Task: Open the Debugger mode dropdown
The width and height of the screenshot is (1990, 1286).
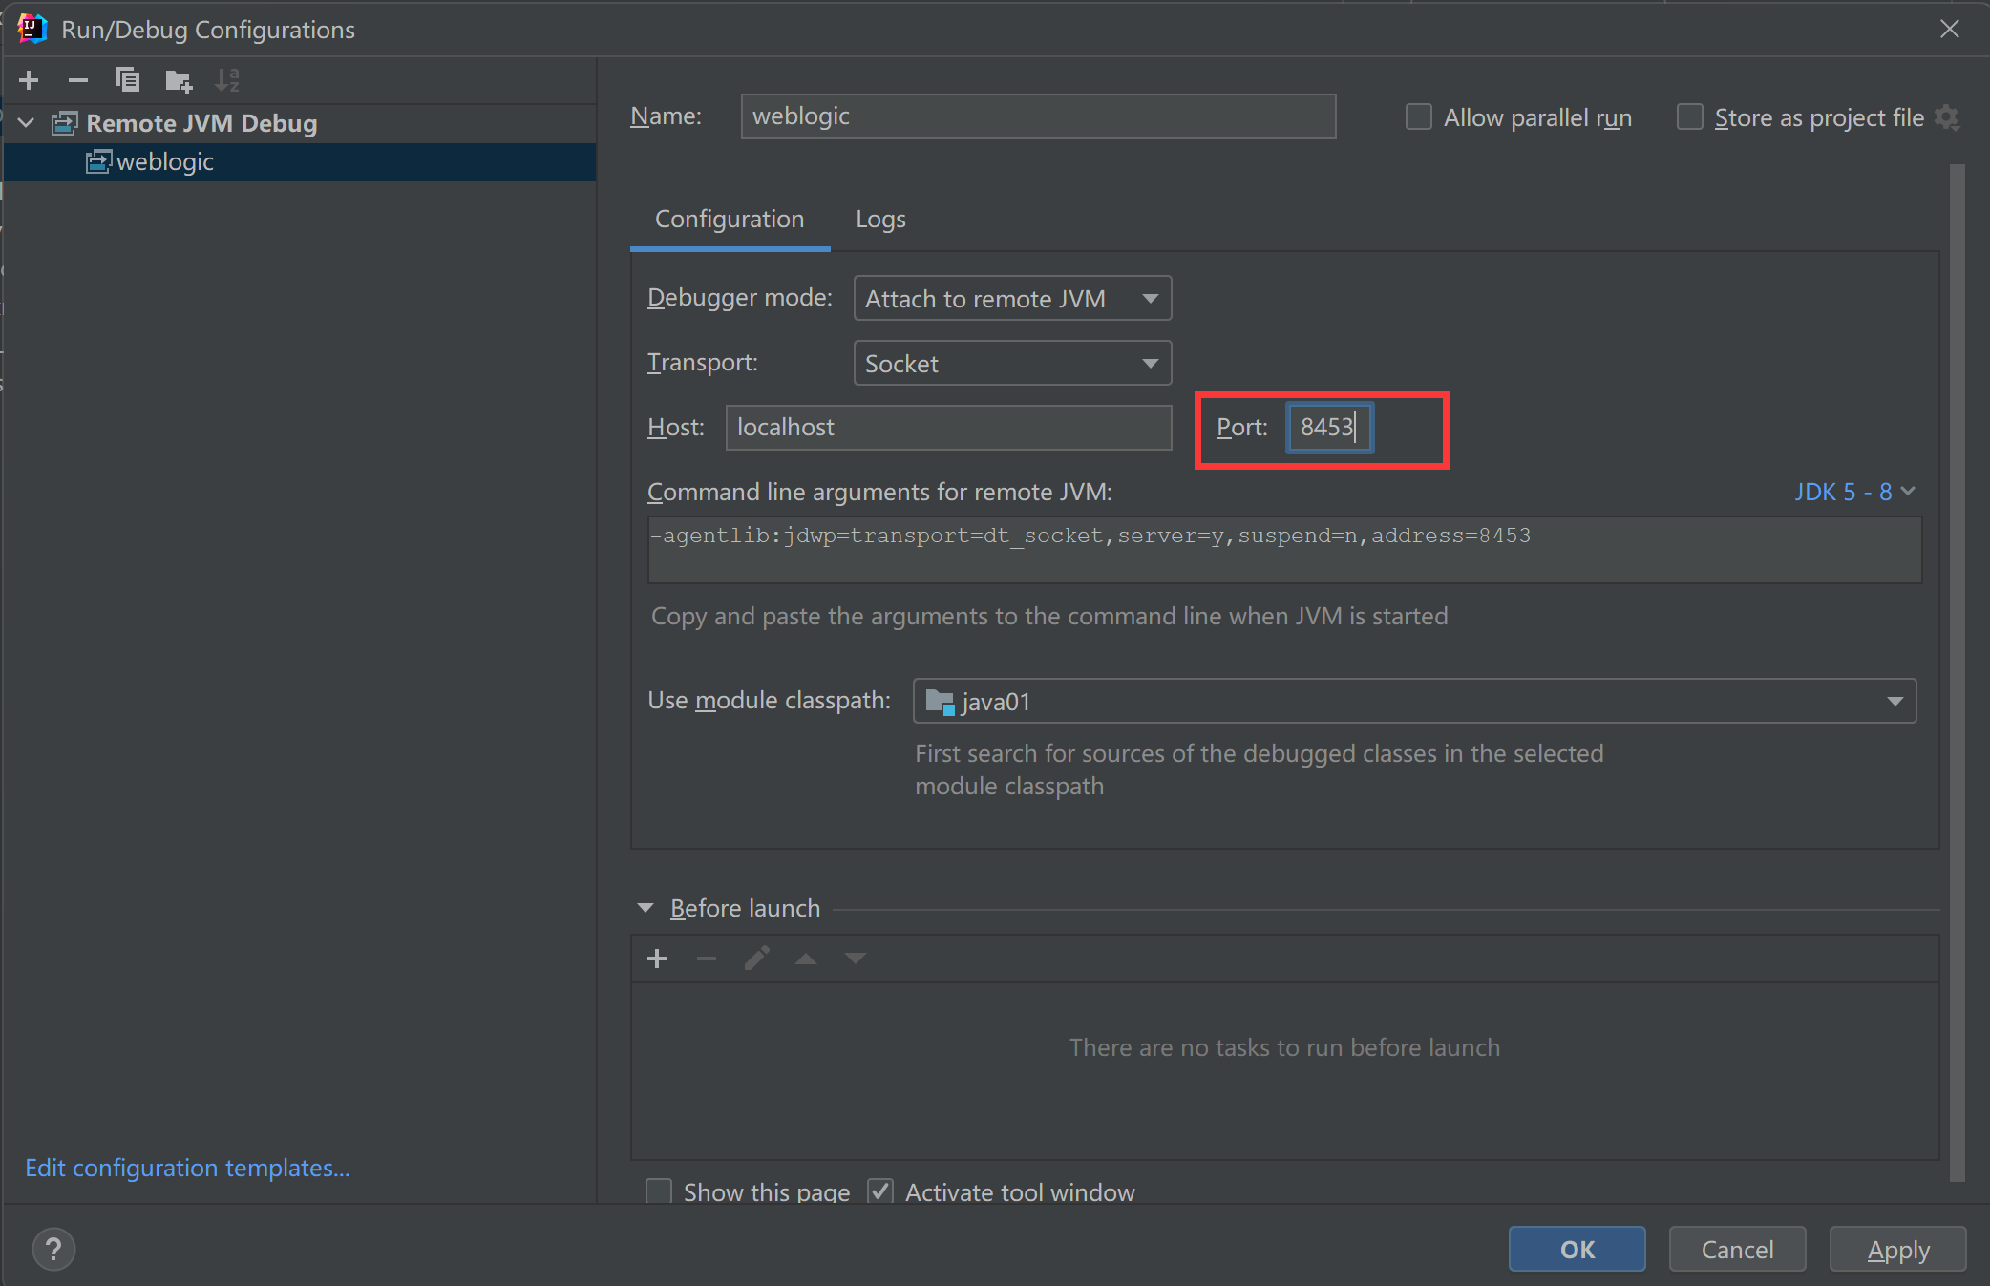Action: [1012, 299]
